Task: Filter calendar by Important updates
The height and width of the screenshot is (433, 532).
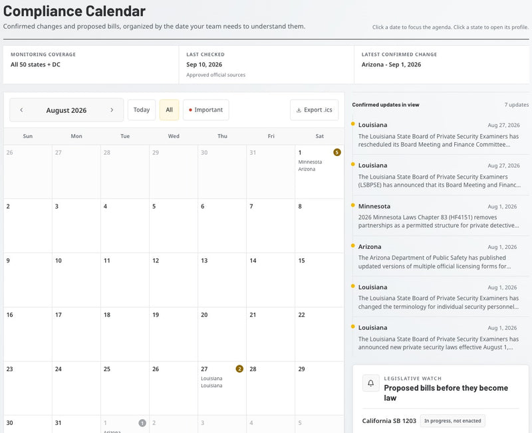Action: 206,110
